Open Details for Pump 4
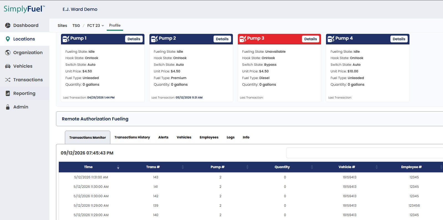 (399, 39)
